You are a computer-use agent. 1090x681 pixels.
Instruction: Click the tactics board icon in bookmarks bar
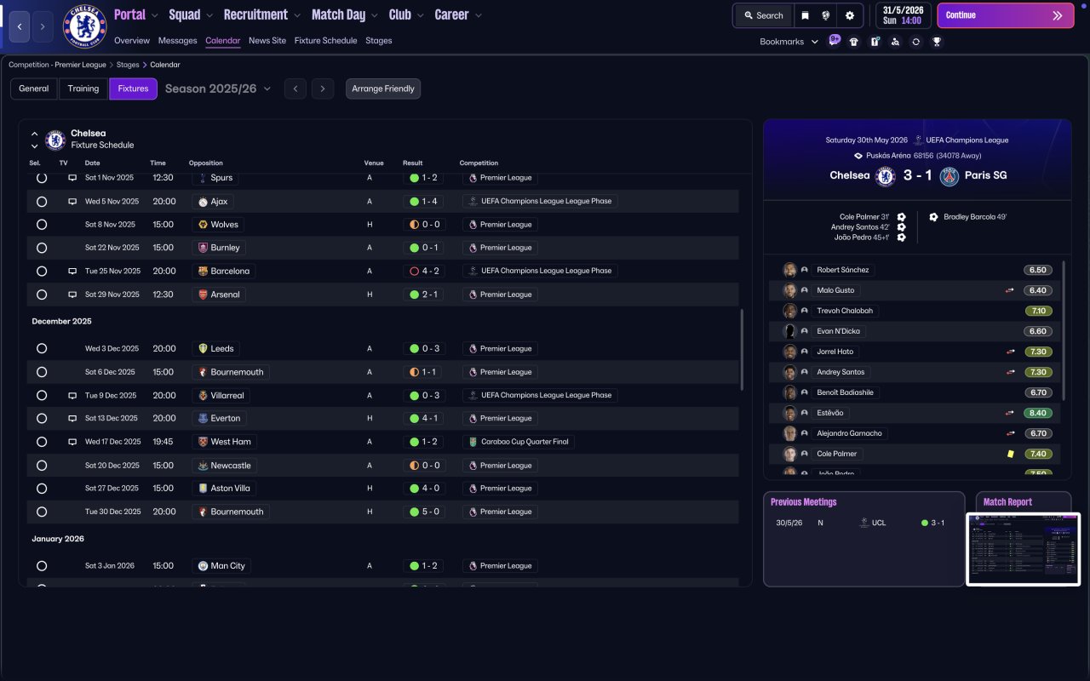tap(875, 41)
